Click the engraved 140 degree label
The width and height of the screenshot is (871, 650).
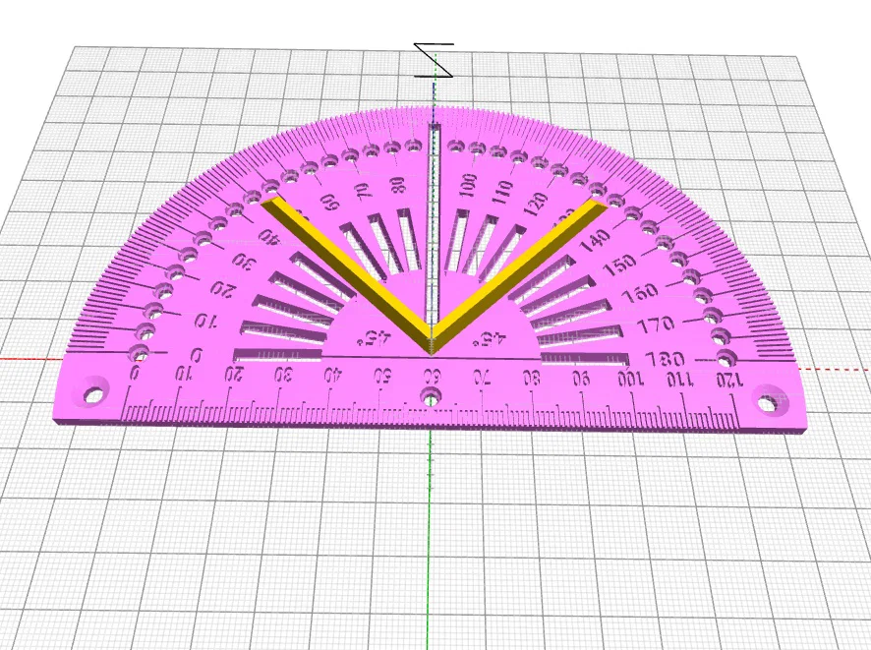click(x=595, y=240)
